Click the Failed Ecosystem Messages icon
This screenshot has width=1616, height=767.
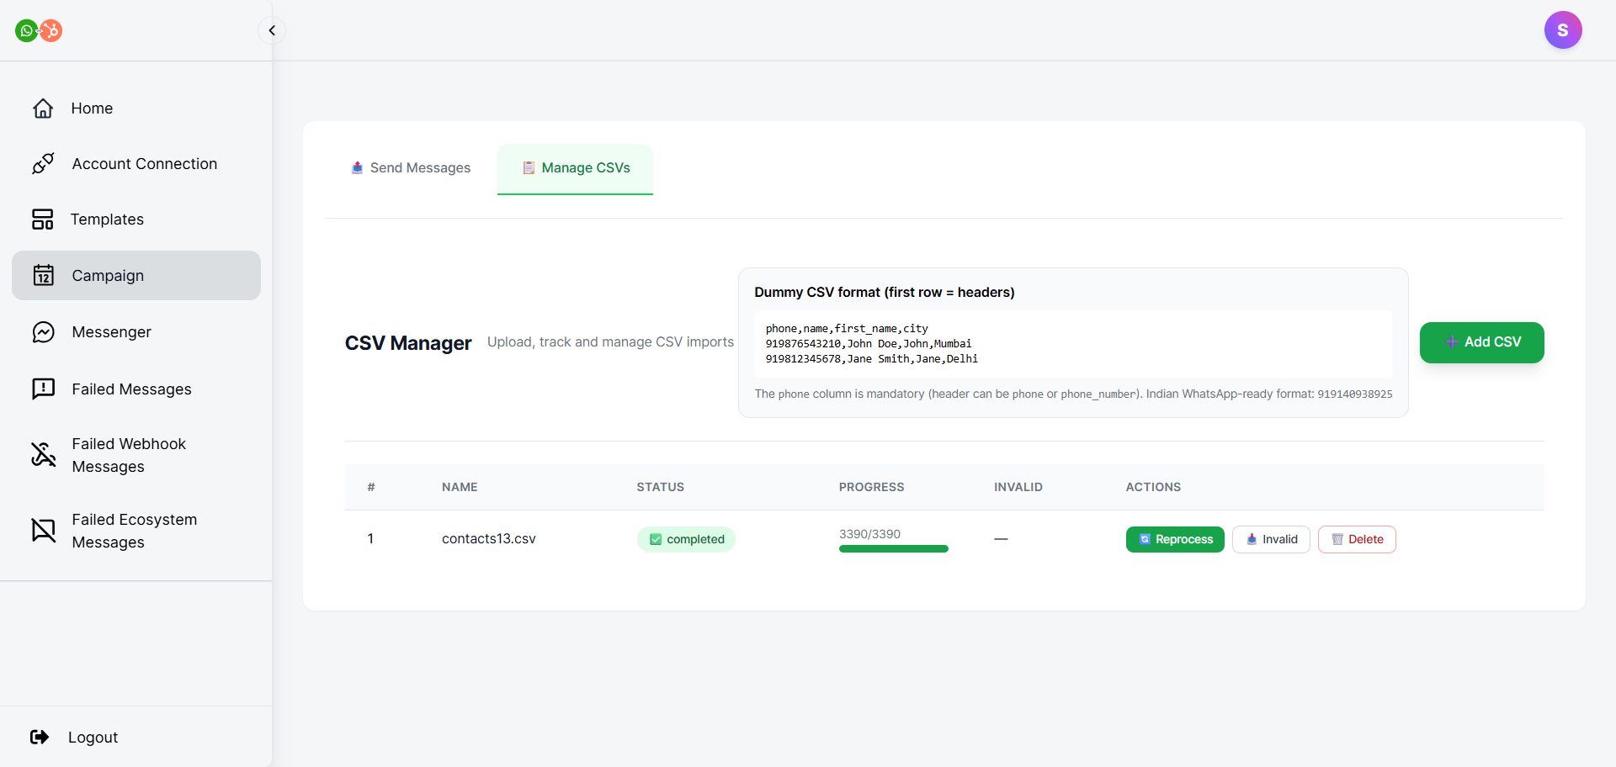[x=43, y=531]
